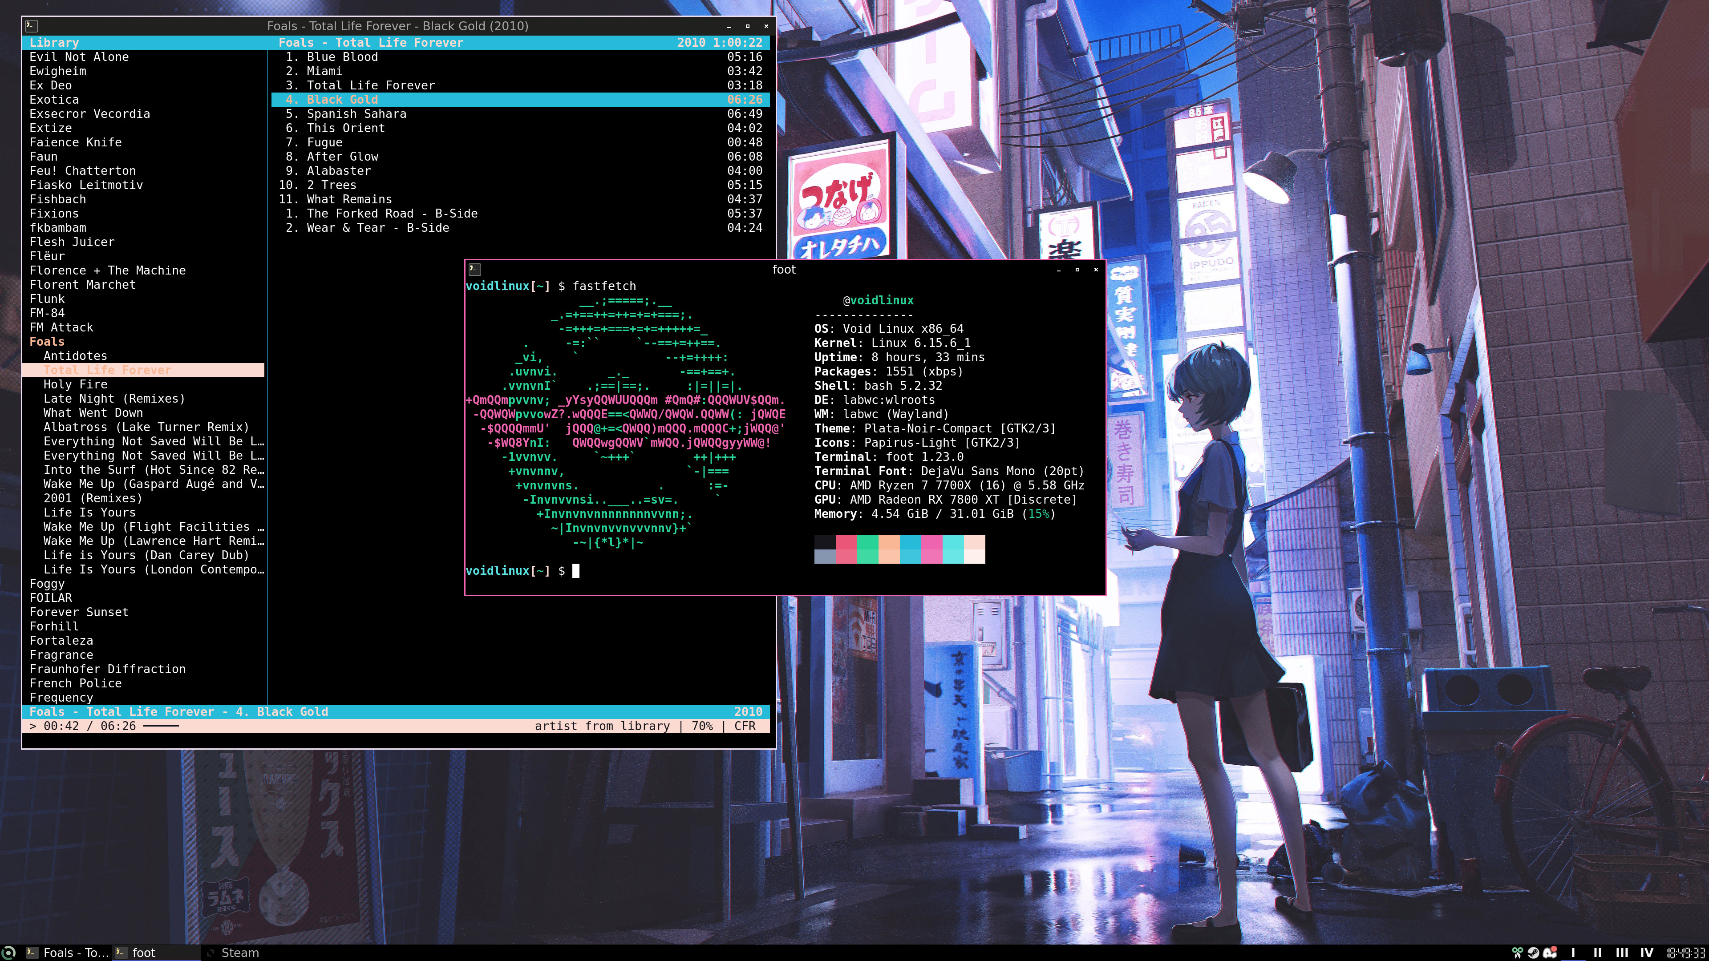Expand Evil Not Alone artist
The width and height of the screenshot is (1709, 961).
(x=79, y=57)
